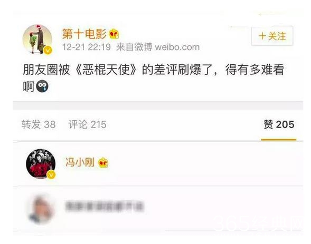Open 冯小刚 profile avatar

tap(41, 164)
